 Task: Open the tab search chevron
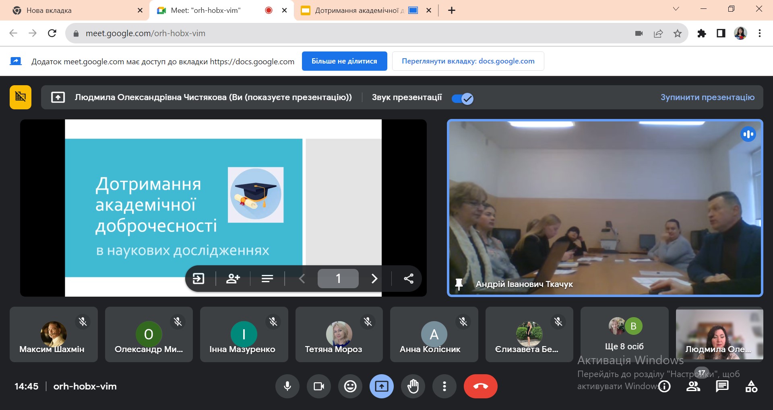coord(676,9)
